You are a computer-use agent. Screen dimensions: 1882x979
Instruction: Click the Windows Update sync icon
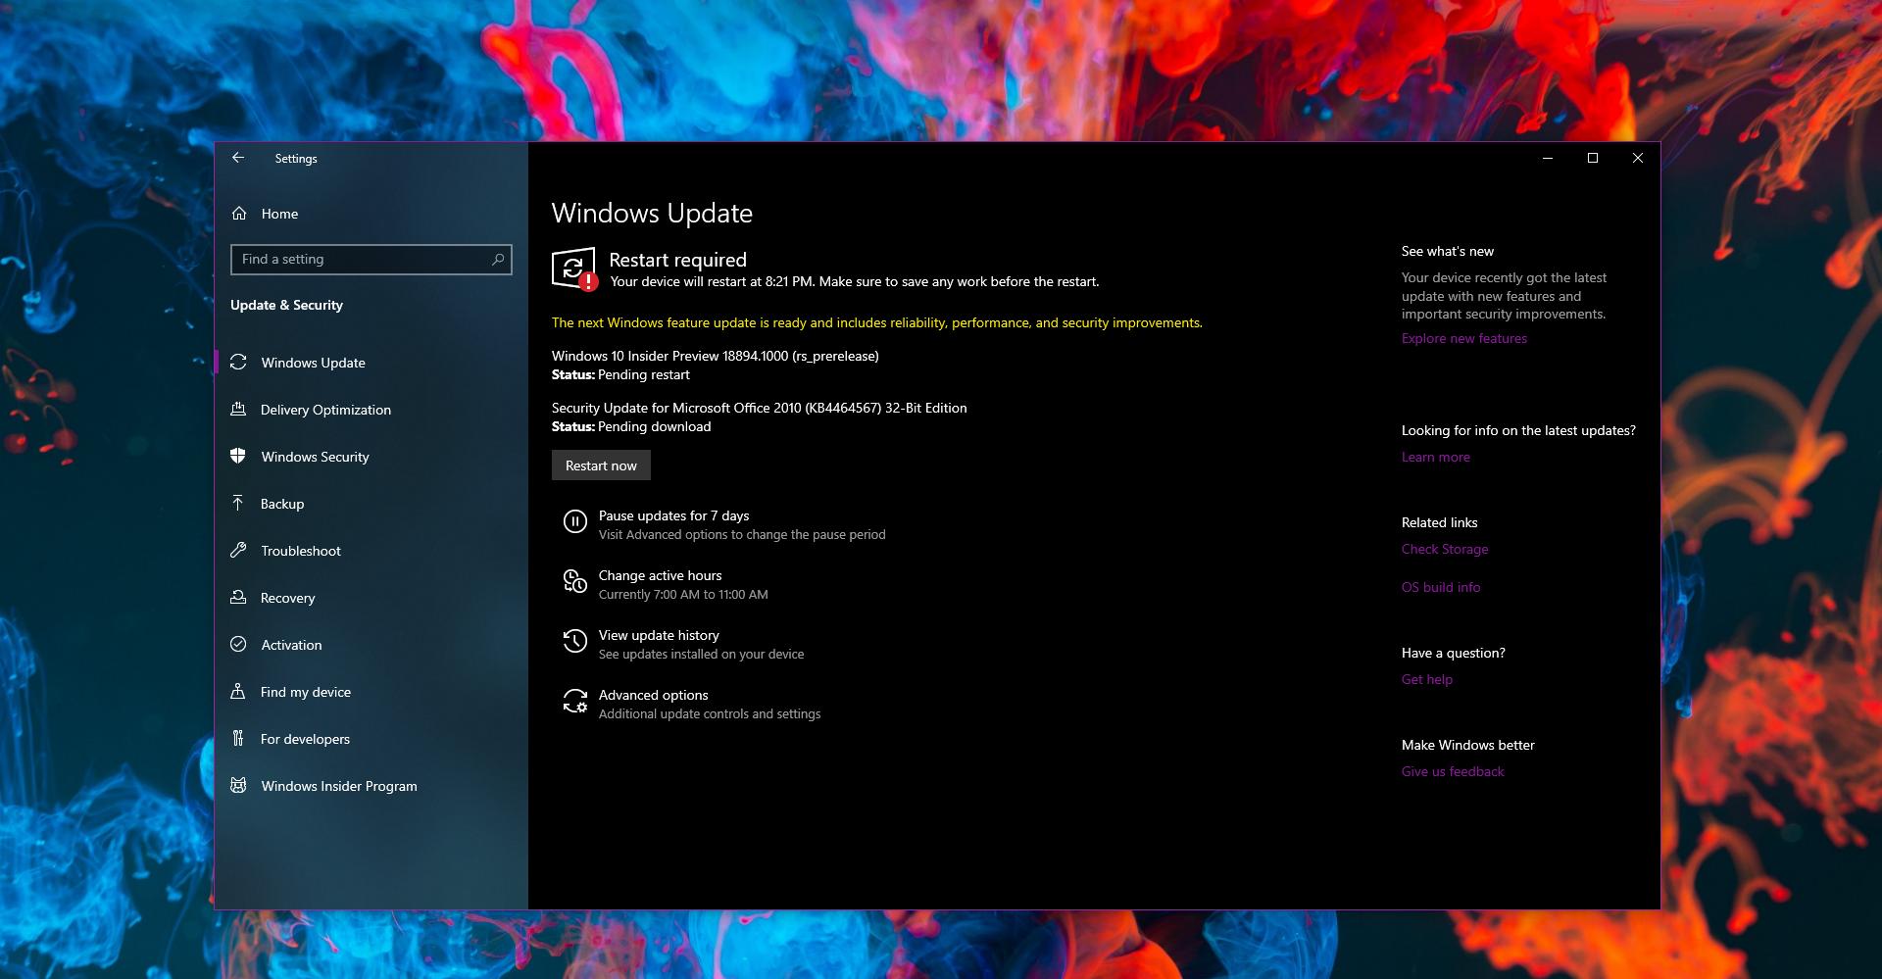(238, 363)
